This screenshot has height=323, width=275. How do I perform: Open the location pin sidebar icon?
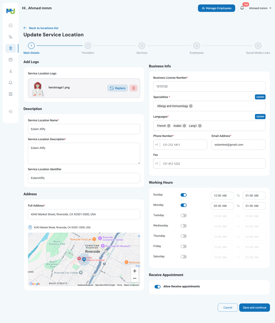point(10,48)
